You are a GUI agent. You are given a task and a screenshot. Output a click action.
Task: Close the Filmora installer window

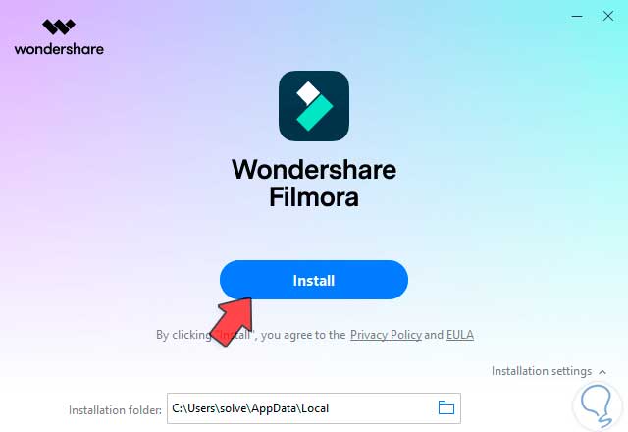click(x=608, y=16)
